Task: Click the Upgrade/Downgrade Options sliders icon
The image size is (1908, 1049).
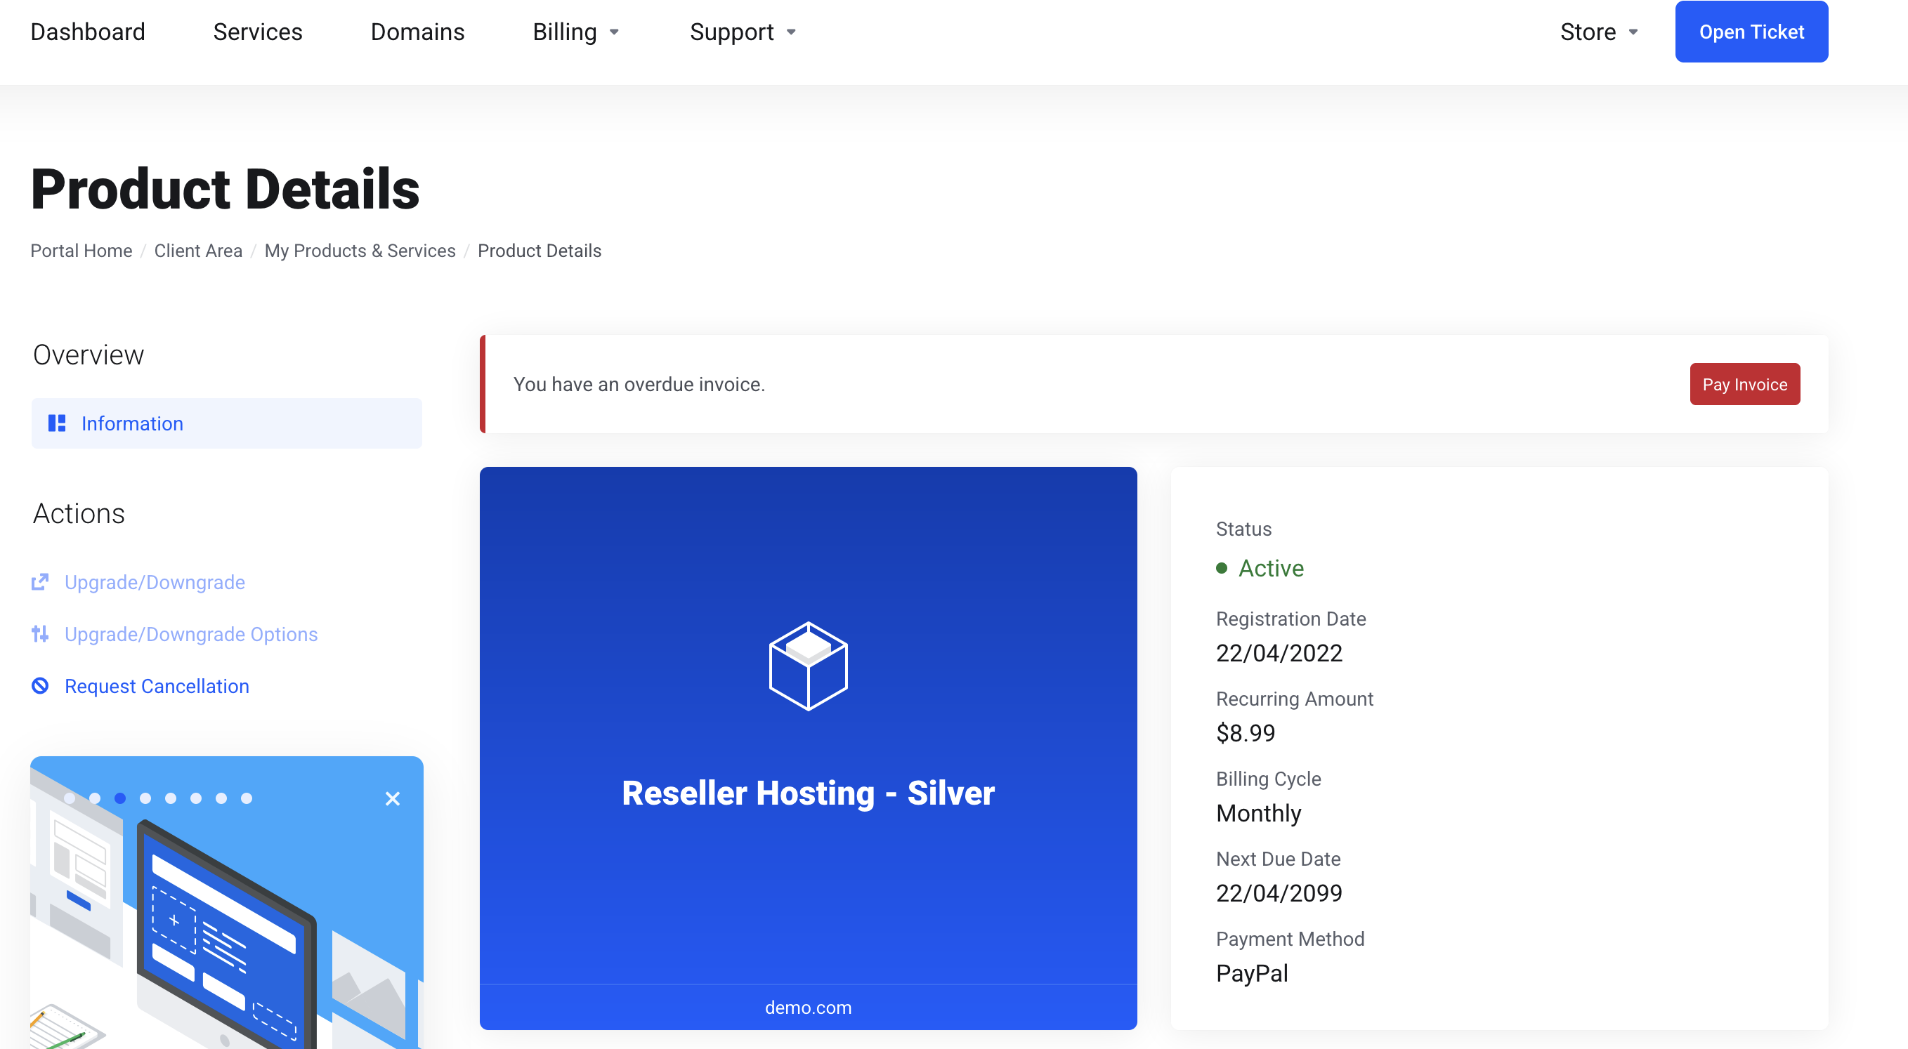Action: pyautogui.click(x=40, y=634)
